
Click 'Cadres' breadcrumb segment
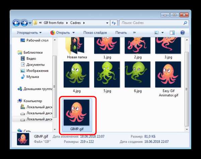click(x=75, y=23)
